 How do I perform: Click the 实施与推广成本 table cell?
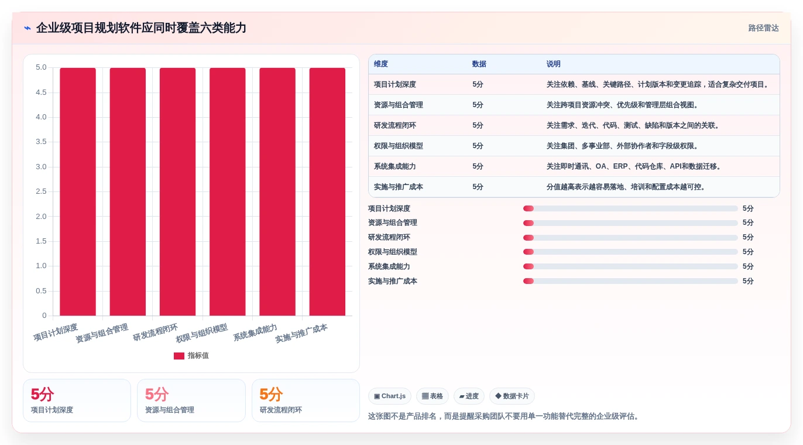tap(399, 187)
